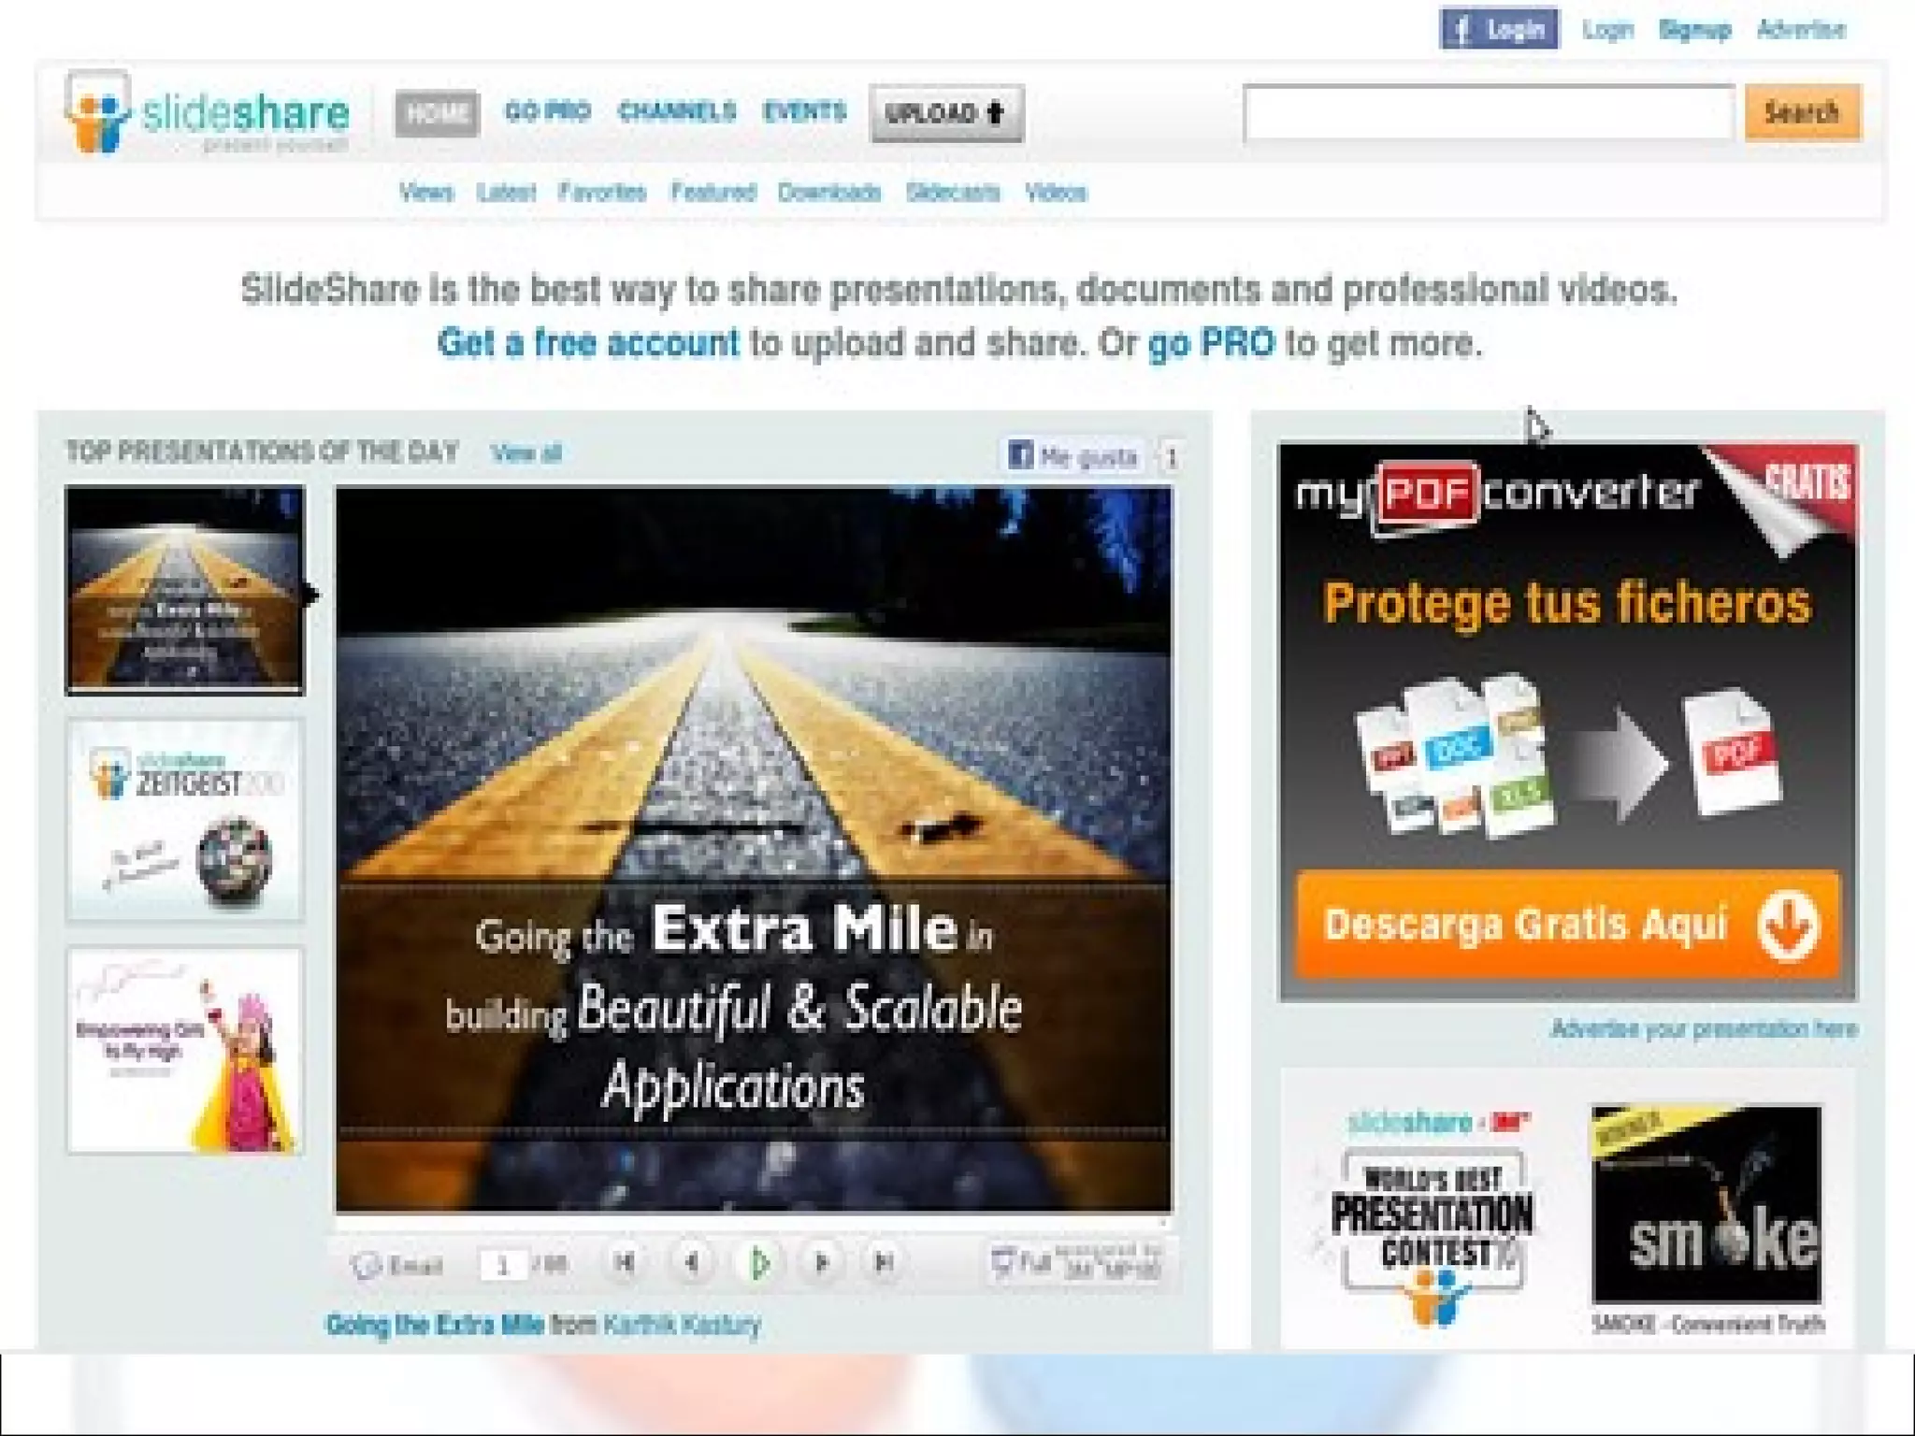
Task: Open the Slidecasts sub-navigation link
Action: click(x=953, y=193)
